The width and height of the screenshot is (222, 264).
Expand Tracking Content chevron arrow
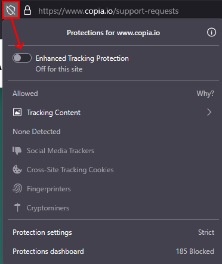209,112
